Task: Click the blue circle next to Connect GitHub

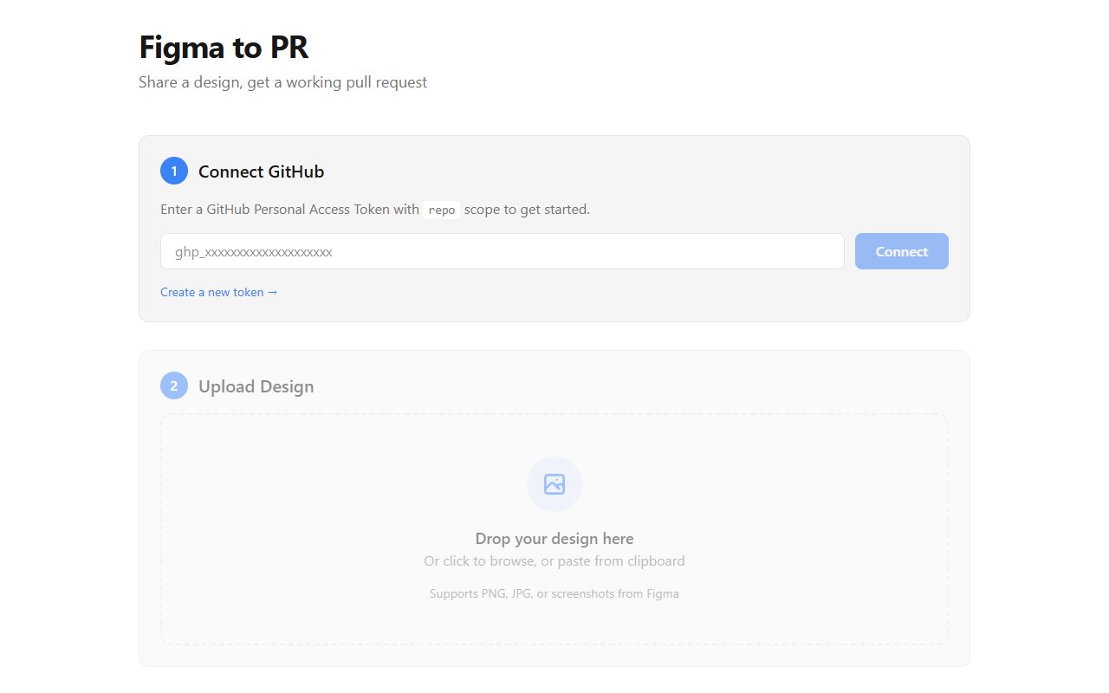Action: [x=173, y=171]
